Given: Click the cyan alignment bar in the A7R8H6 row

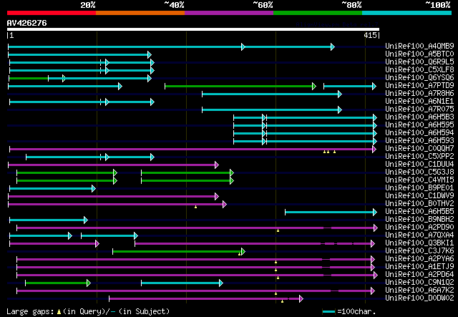Looking at the screenshot, I should pyautogui.click(x=272, y=94).
